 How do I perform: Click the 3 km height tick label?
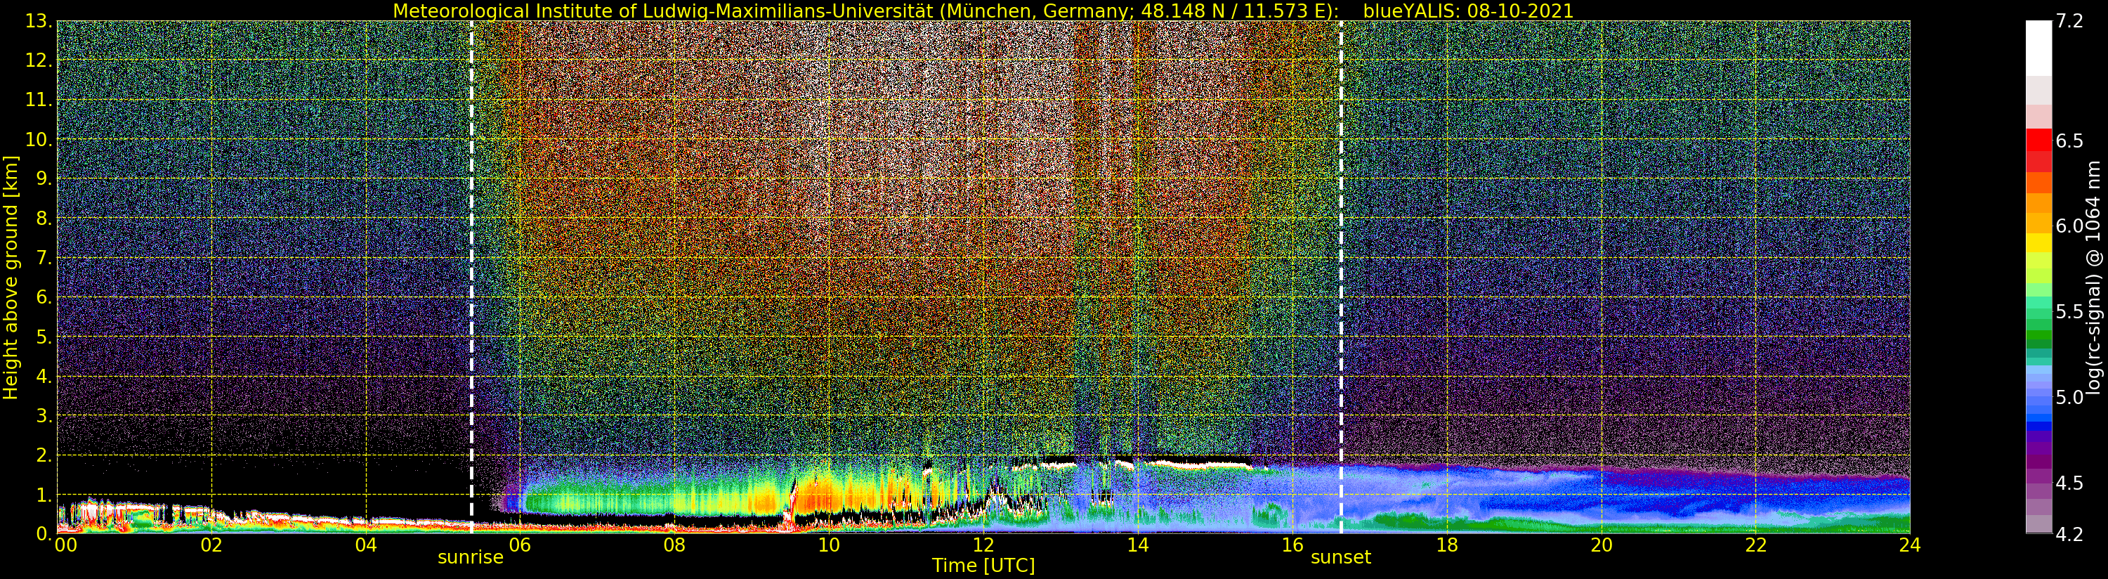coord(44,415)
